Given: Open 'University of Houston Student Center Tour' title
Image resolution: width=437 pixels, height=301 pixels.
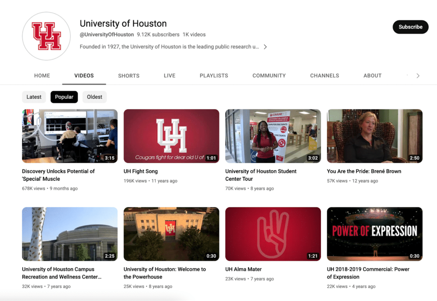Looking at the screenshot, I should point(261,175).
